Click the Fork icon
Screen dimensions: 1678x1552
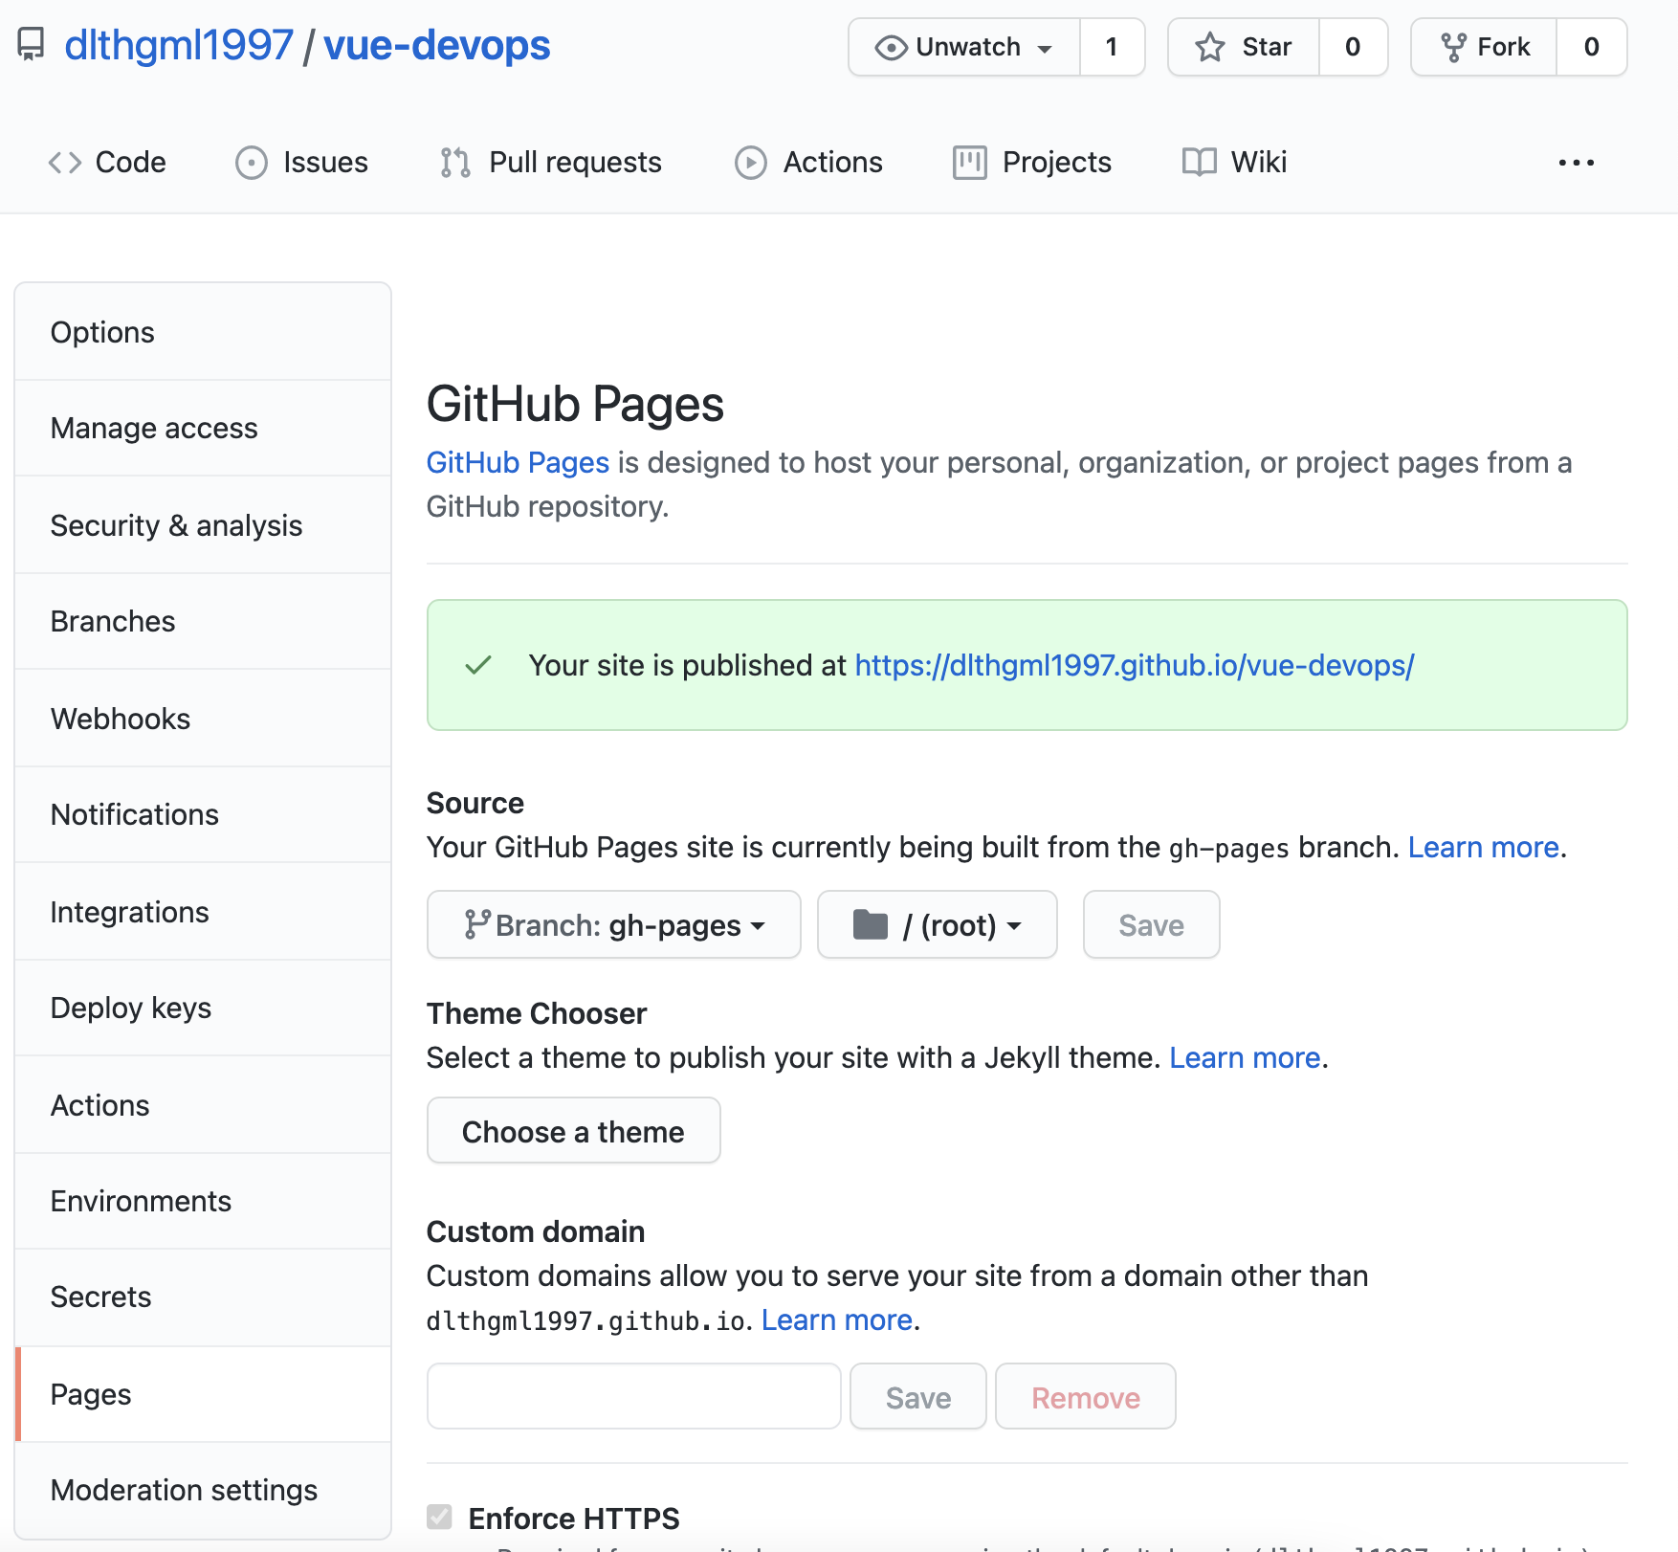point(1454,47)
